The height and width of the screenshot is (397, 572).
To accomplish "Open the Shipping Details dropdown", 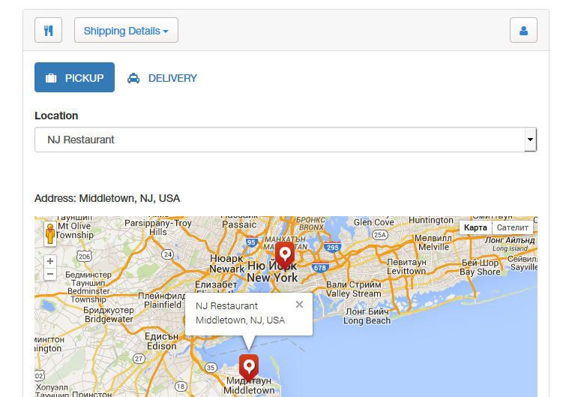I will 126,30.
